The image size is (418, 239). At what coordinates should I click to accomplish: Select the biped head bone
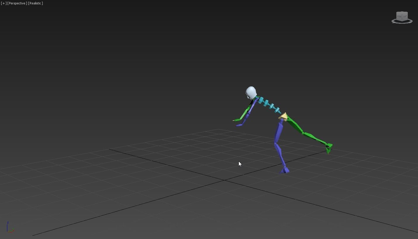pos(251,93)
